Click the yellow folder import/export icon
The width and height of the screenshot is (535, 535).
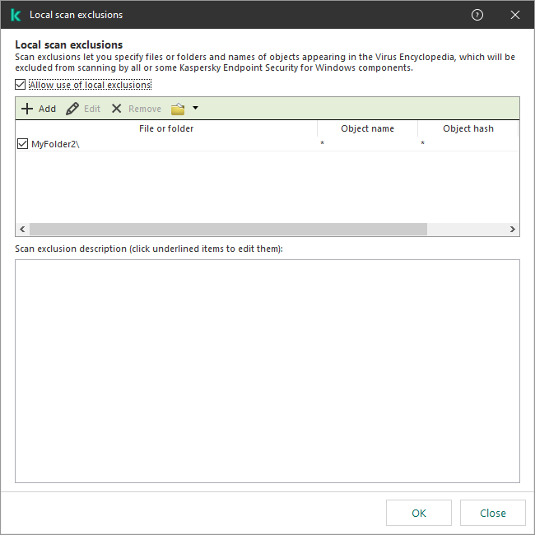click(178, 109)
